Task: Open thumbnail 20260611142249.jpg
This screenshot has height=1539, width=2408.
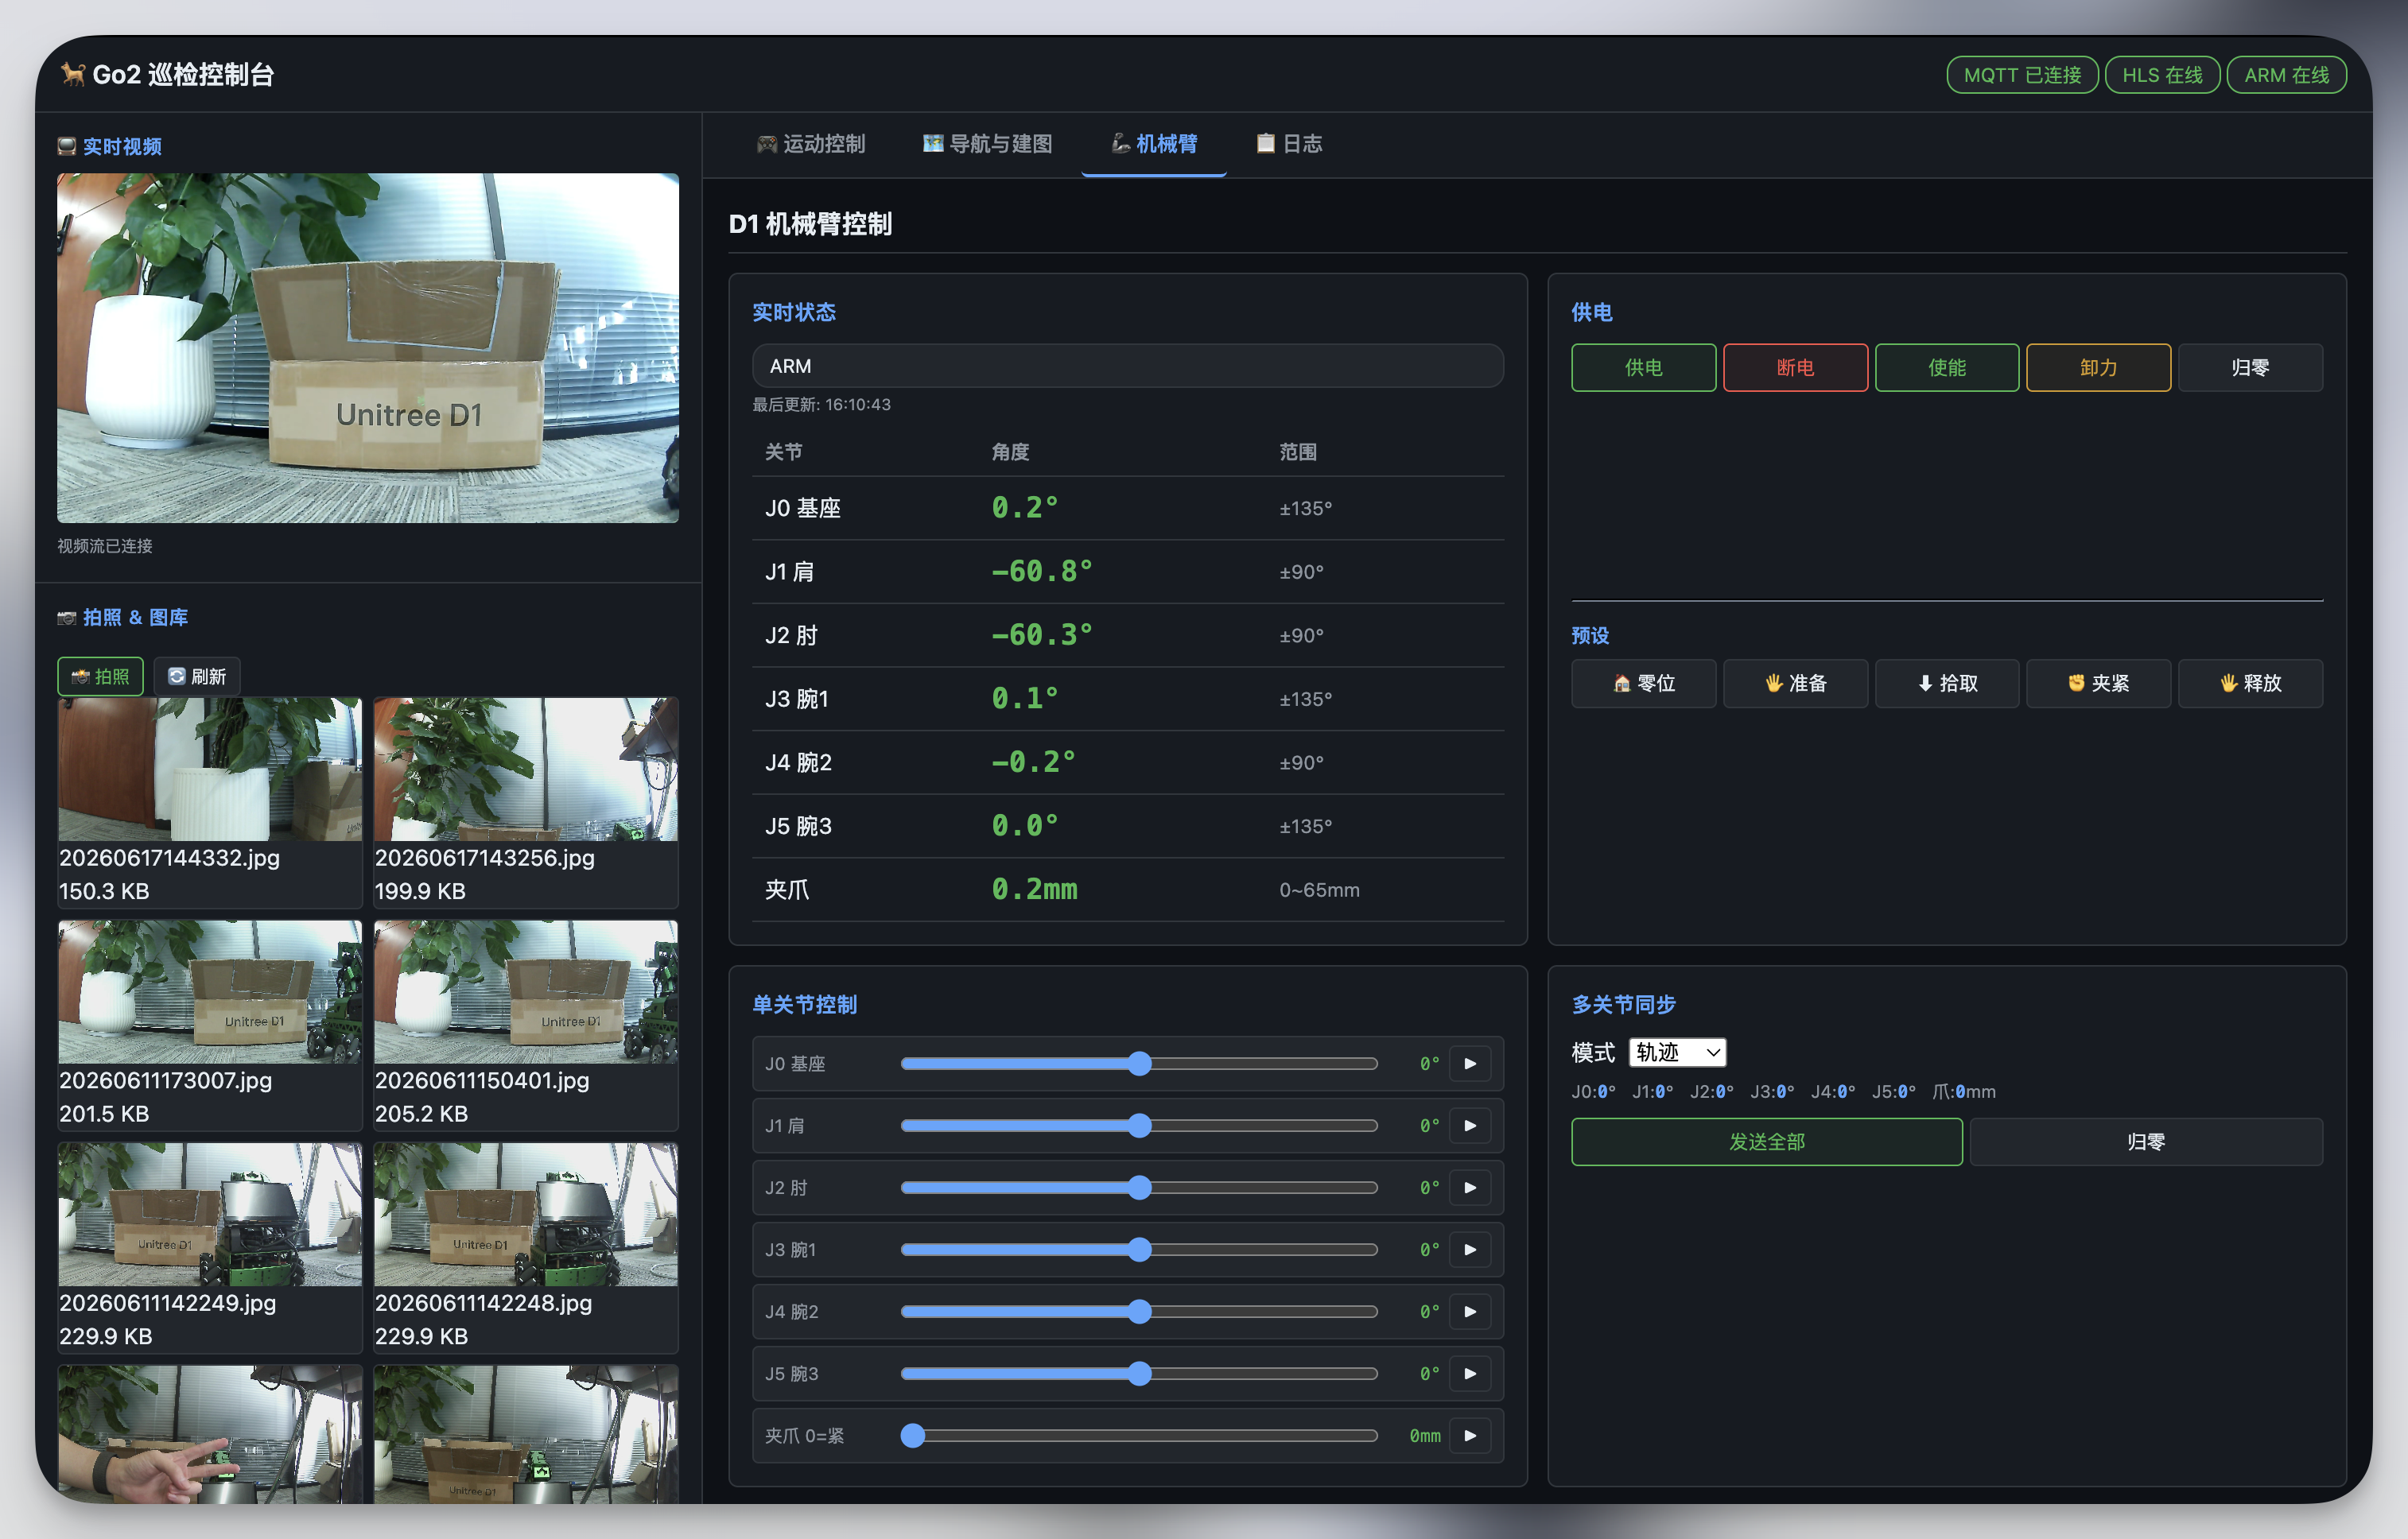Action: (210, 1215)
